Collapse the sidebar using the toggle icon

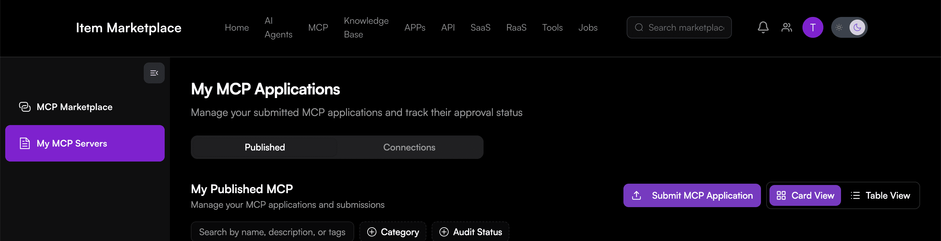pyautogui.click(x=154, y=73)
